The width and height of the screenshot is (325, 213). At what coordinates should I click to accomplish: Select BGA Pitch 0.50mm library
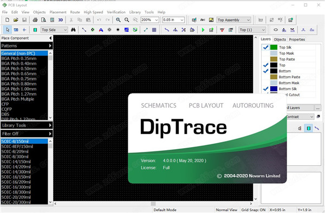[24, 69]
